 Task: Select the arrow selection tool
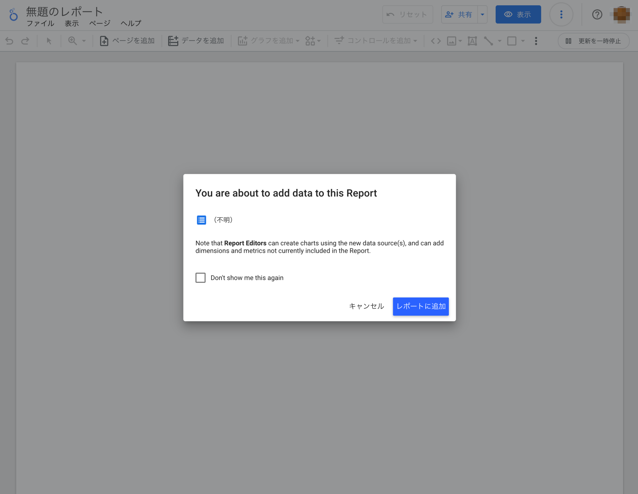(x=48, y=41)
